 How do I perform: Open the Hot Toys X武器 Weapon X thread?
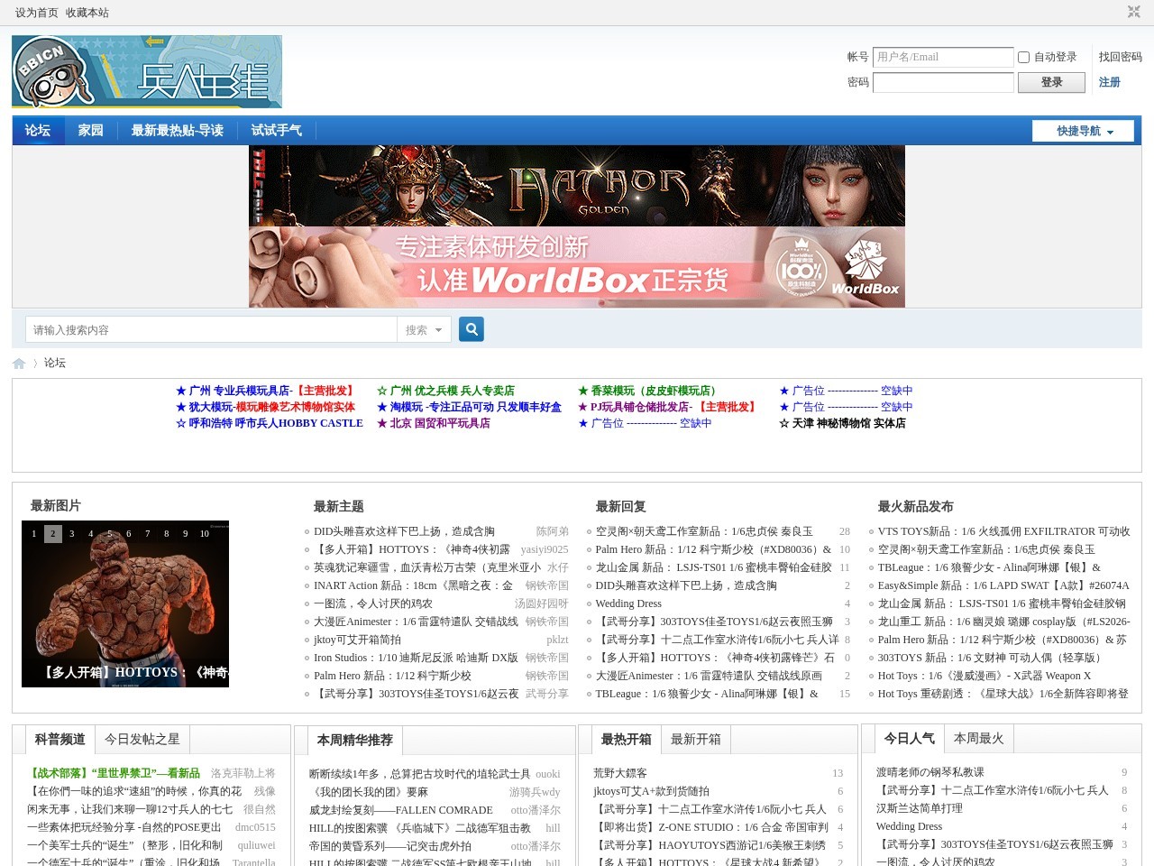(x=985, y=676)
